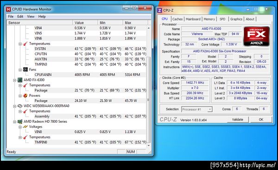278x170 pixels.
Task: Click thermometer icon above TMPIN0 row
Action: click(25, 137)
